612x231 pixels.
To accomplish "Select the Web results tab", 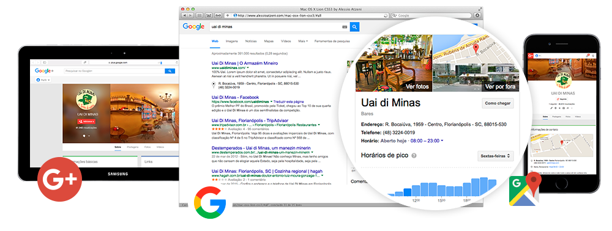I will click(x=215, y=41).
